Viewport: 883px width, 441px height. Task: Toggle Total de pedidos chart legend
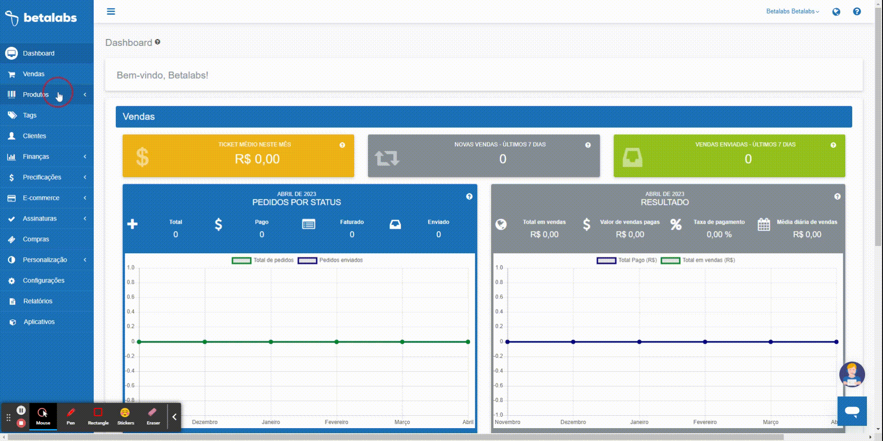click(263, 260)
